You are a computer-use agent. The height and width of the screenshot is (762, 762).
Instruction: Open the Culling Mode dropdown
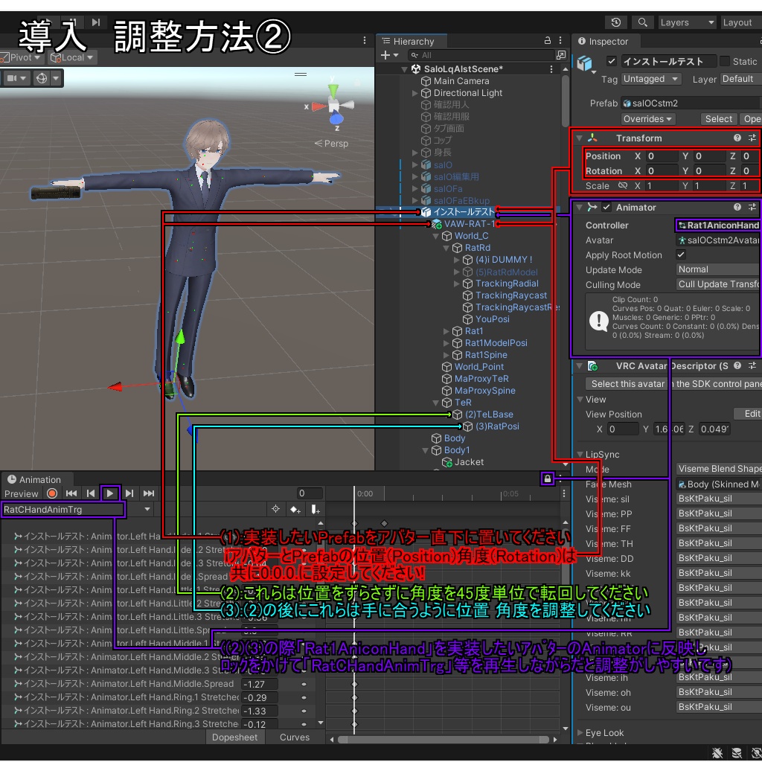pyautogui.click(x=719, y=284)
